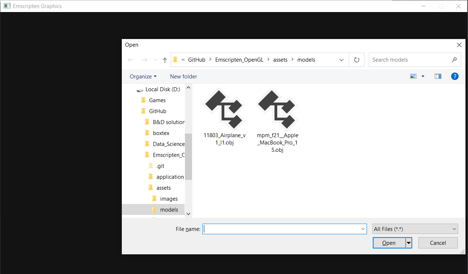Screen dimensions: 468x274
Task: Open the views layout icon
Action: (x=413, y=76)
